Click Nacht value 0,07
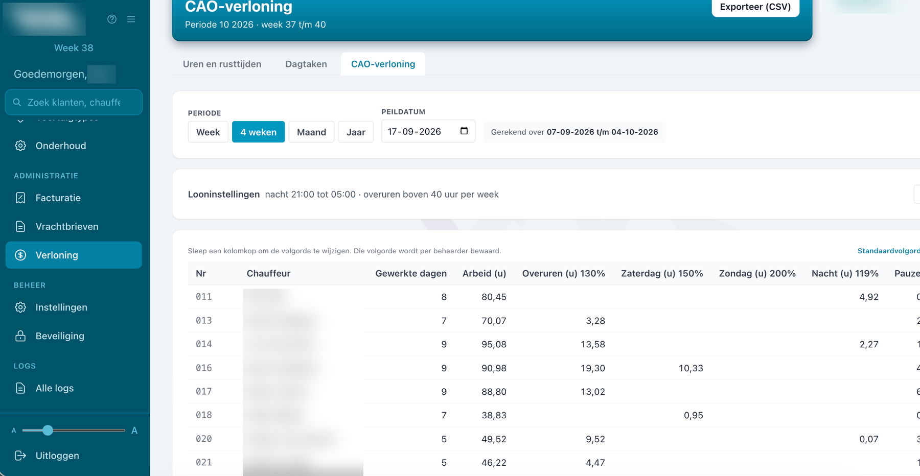Viewport: 920px width, 476px height. (869, 439)
